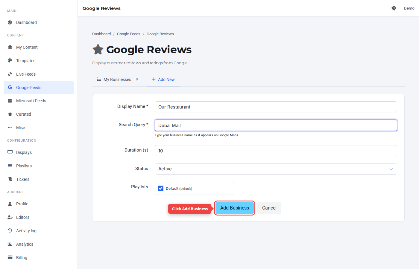Go to Microsoft Feeds menu item
Viewport: 419px width, 269px height.
39,101
